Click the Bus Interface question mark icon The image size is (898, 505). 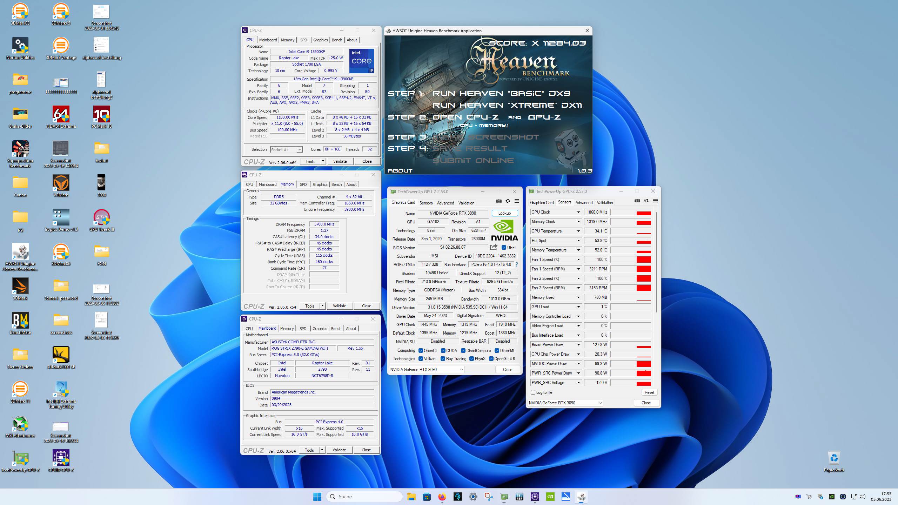click(x=516, y=264)
